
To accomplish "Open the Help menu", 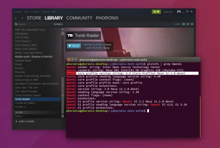I will pyautogui.click(x=54, y=12).
